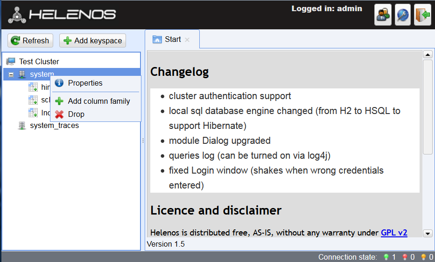Choose Drop from the context menu
The image size is (435, 262).
click(x=76, y=114)
